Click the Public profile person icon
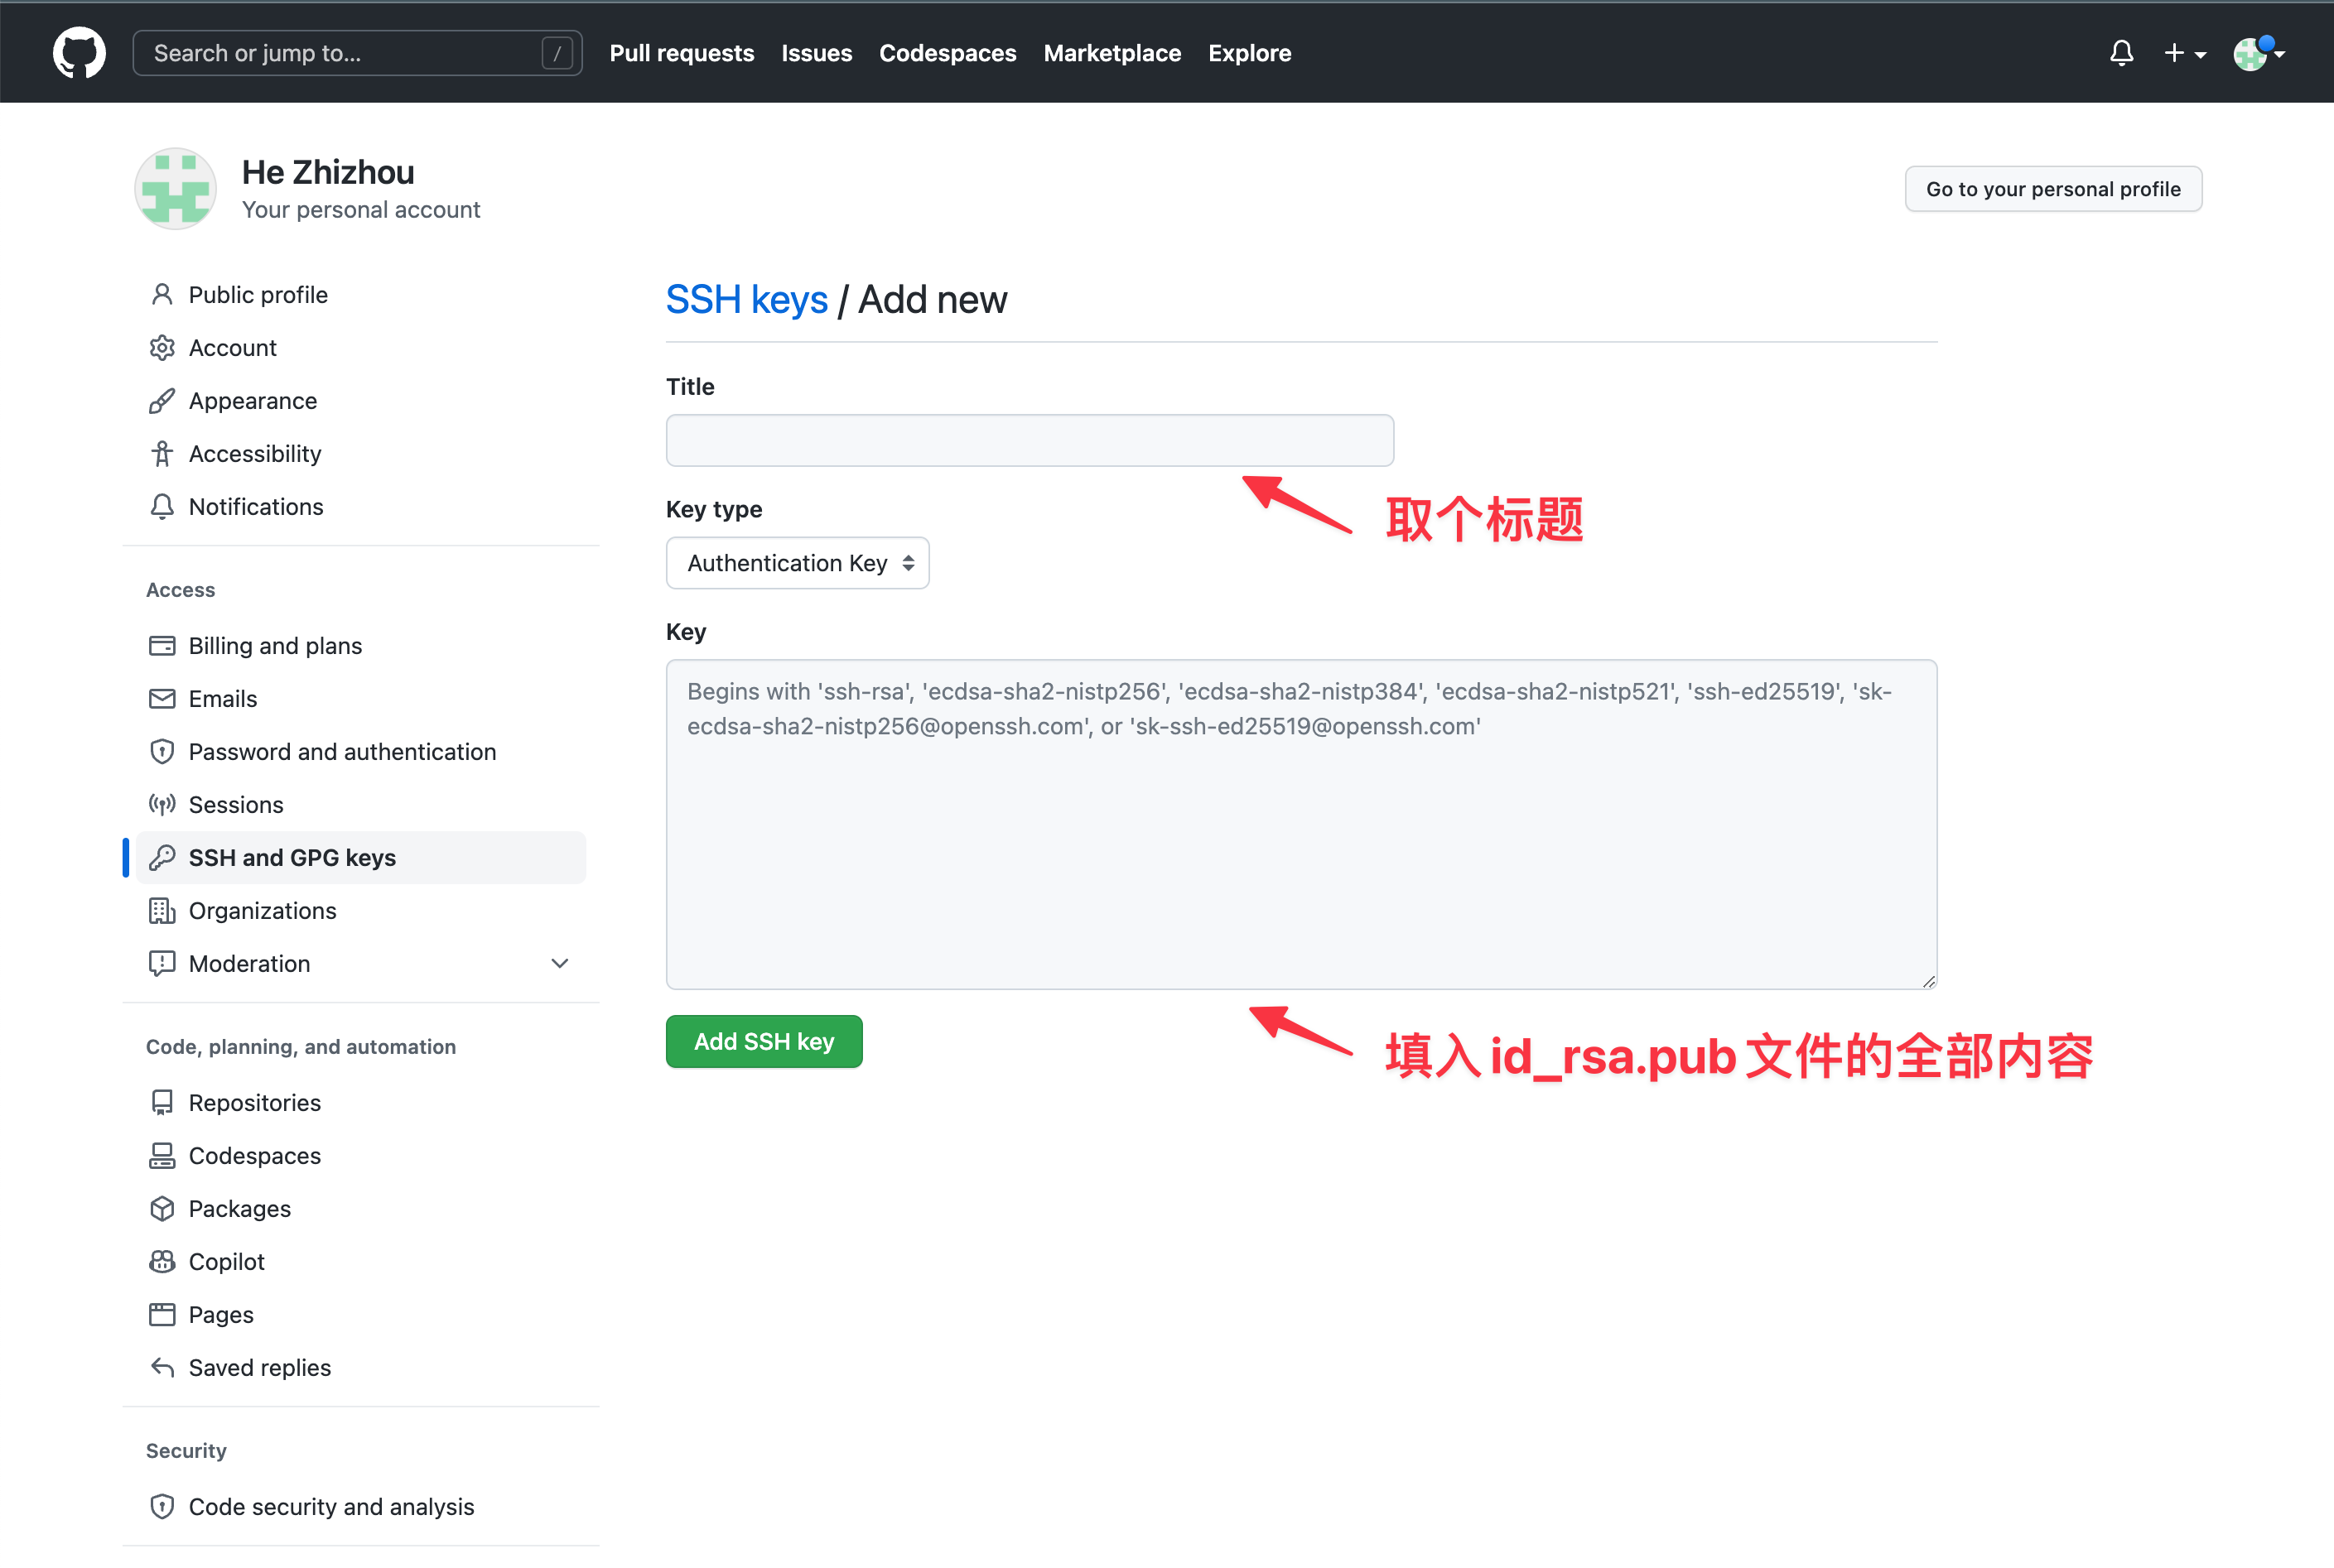Image resolution: width=2334 pixels, height=1568 pixels. click(x=162, y=294)
